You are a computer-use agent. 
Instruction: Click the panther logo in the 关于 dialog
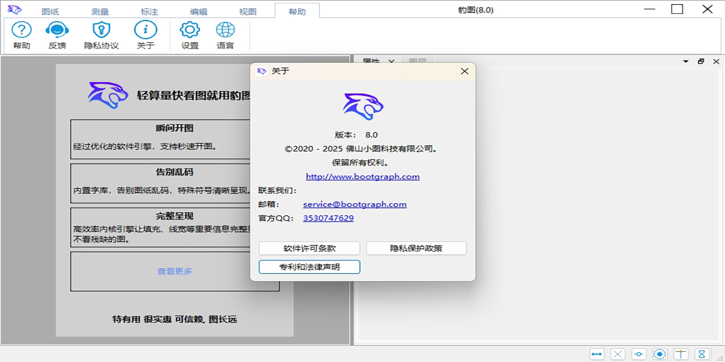[x=363, y=106]
